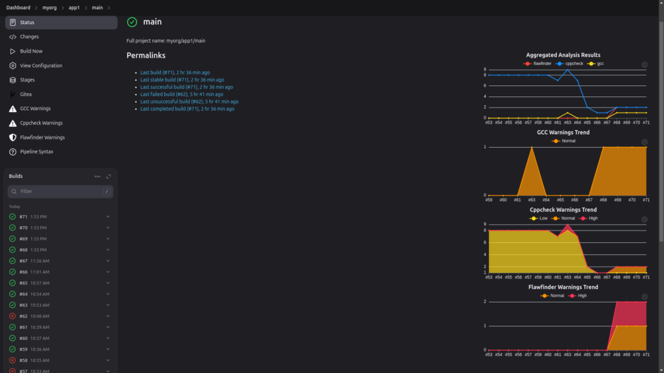Viewport: 664px width, 373px height.
Task: Click the failed status icon for build #62
Action: [12, 316]
